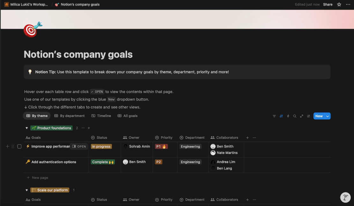354x206 pixels.
Task: Expand the view with the diagonal arrows icon
Action: point(302,116)
